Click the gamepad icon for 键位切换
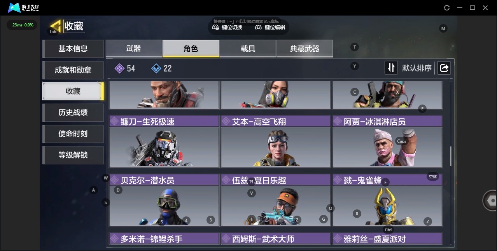 pyautogui.click(x=215, y=27)
